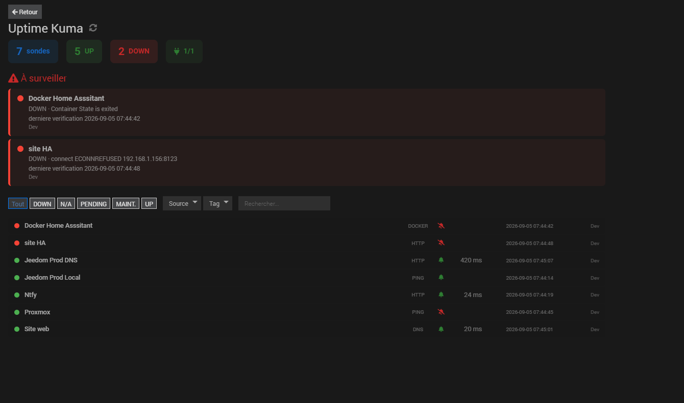Click the warning triangle next to À surveiller
The image size is (684, 403).
point(14,78)
